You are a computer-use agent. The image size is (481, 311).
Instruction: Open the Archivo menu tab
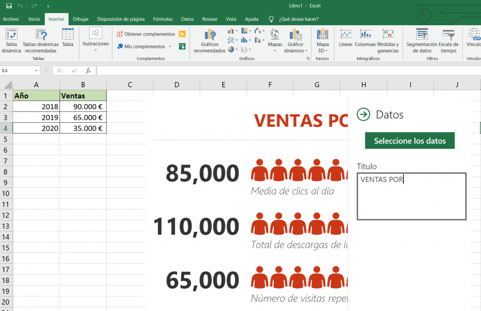click(11, 19)
